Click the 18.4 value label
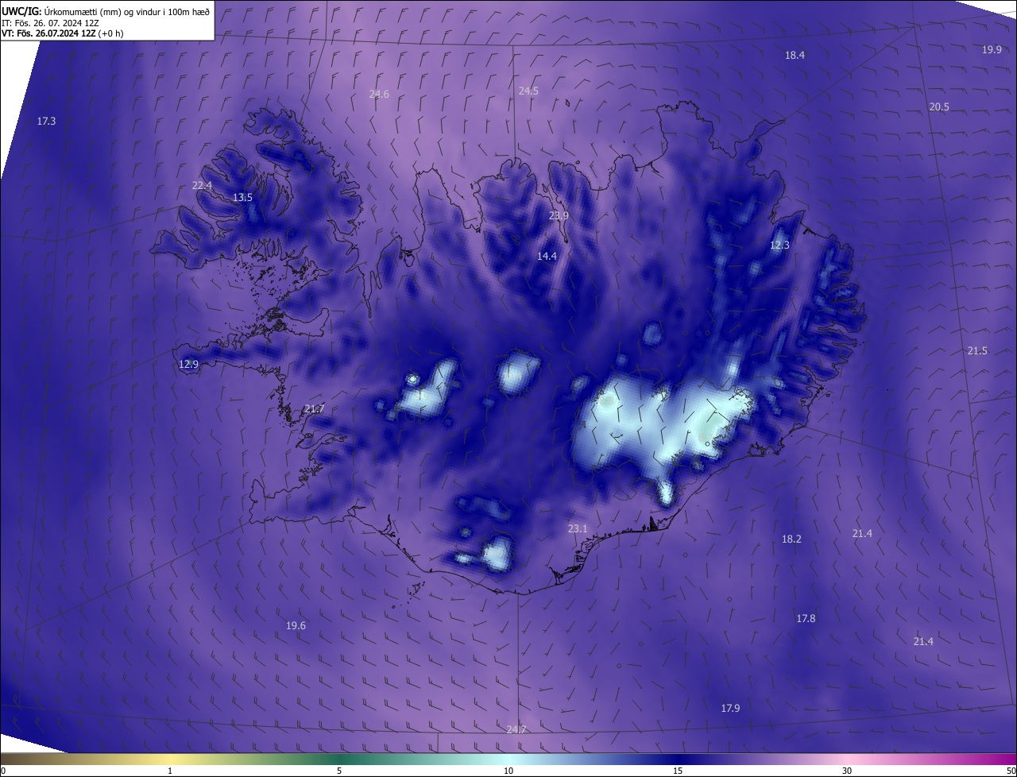The image size is (1017, 777). pyautogui.click(x=795, y=56)
